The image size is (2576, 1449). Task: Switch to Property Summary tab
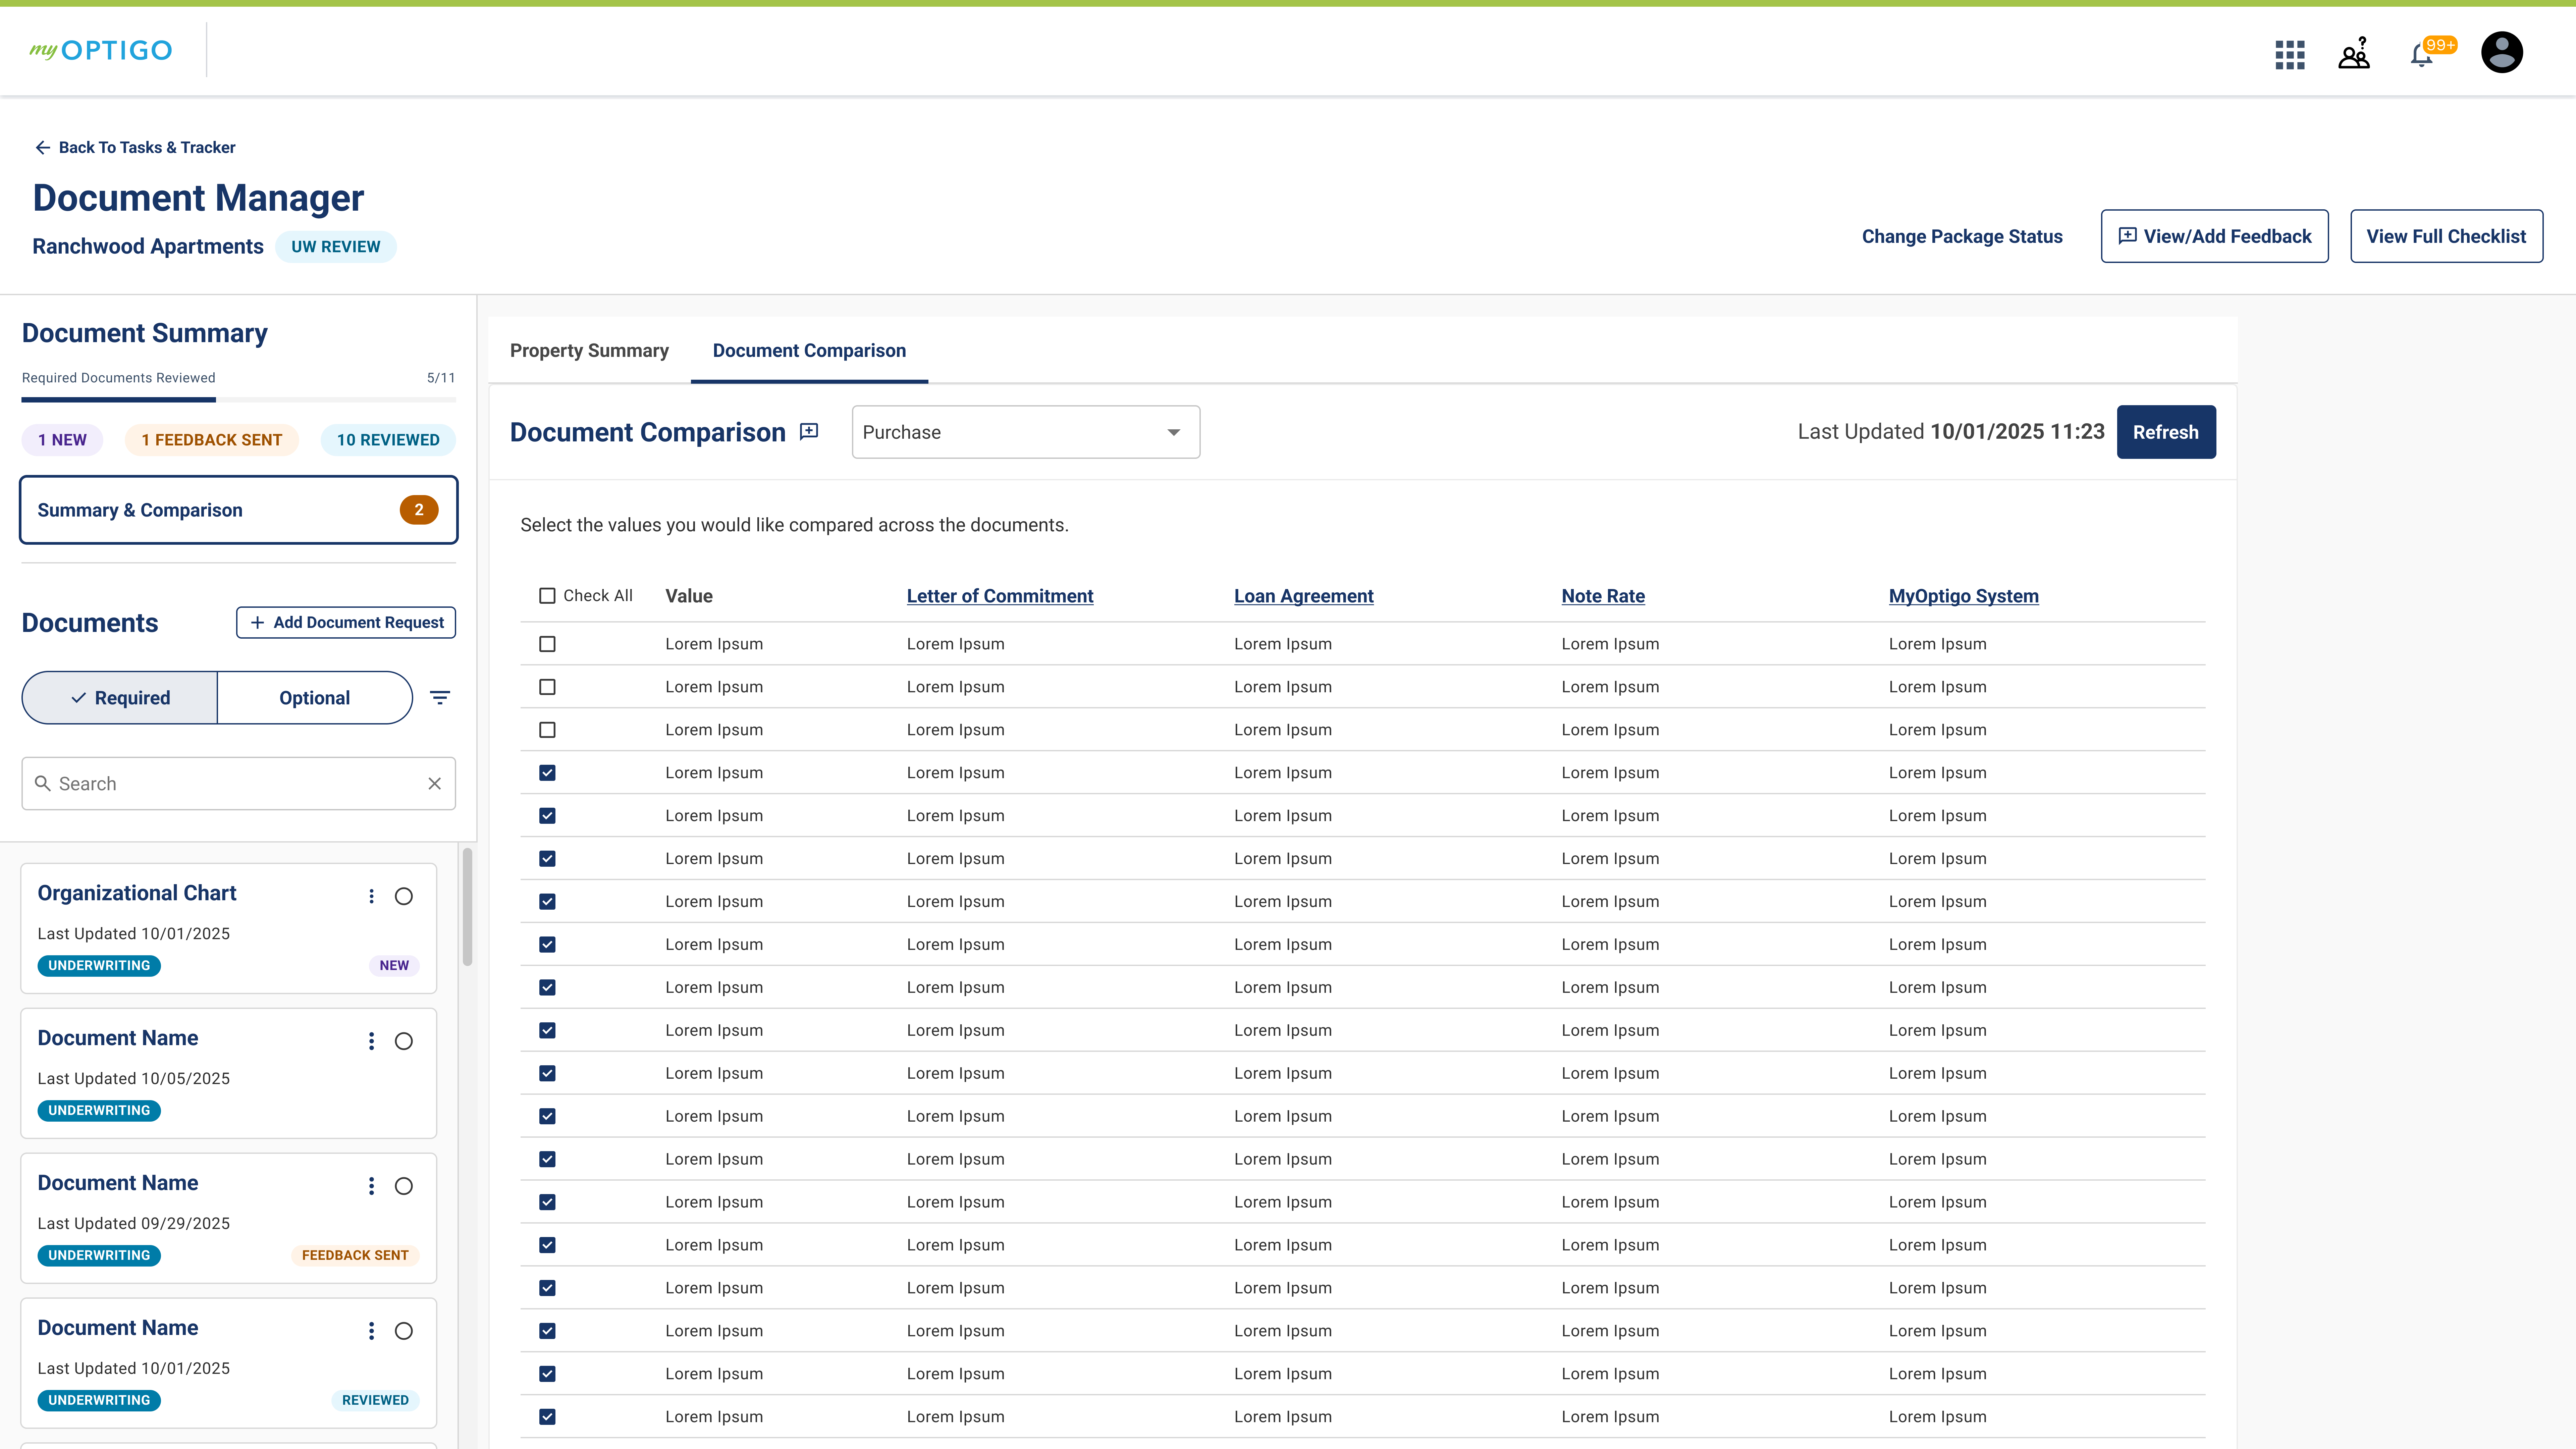589,351
